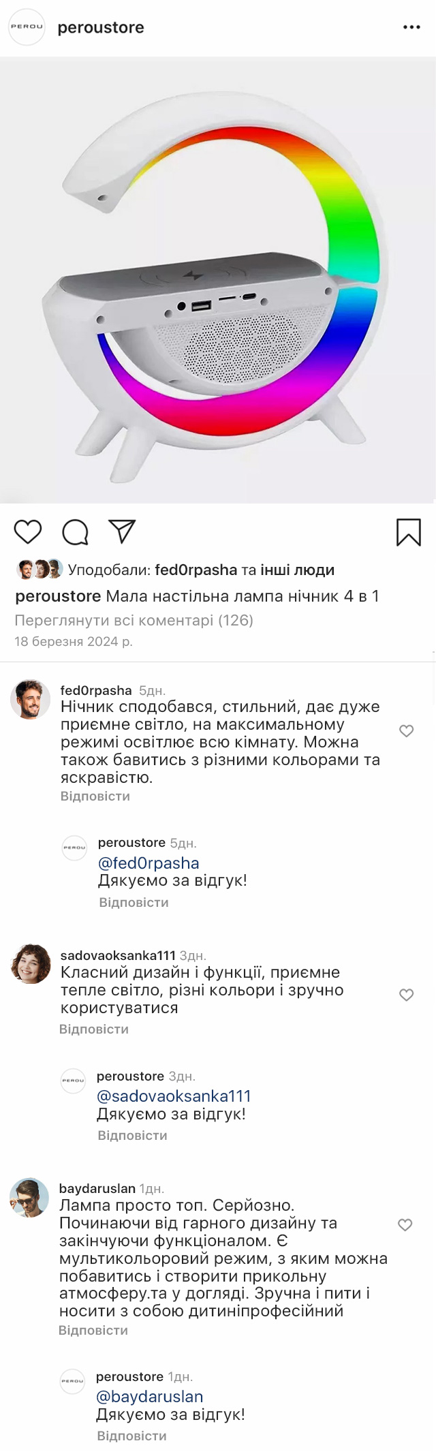Open comments via the speech bubble icon
436x1456 pixels.
(x=75, y=532)
